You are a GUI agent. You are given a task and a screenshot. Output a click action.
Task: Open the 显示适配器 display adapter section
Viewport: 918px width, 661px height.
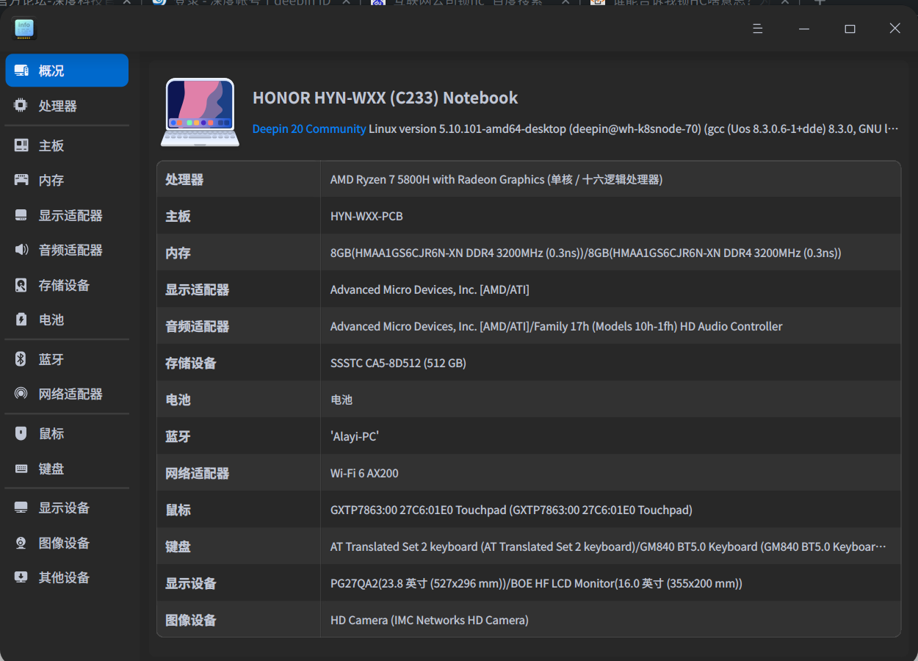pos(66,215)
